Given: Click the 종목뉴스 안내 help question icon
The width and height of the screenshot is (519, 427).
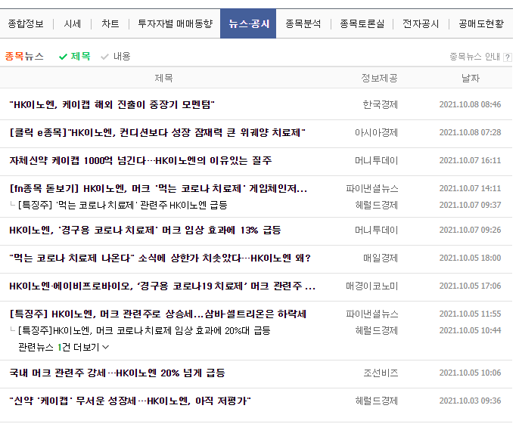Looking at the screenshot, I should 507,57.
